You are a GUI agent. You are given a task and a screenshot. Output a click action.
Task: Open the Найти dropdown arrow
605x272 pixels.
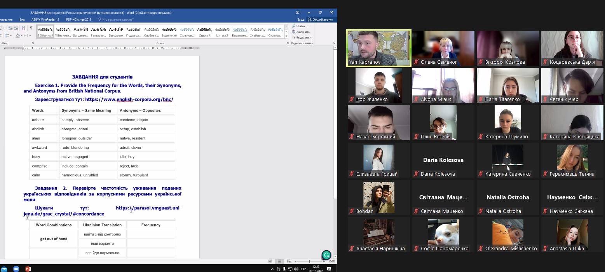click(x=308, y=26)
